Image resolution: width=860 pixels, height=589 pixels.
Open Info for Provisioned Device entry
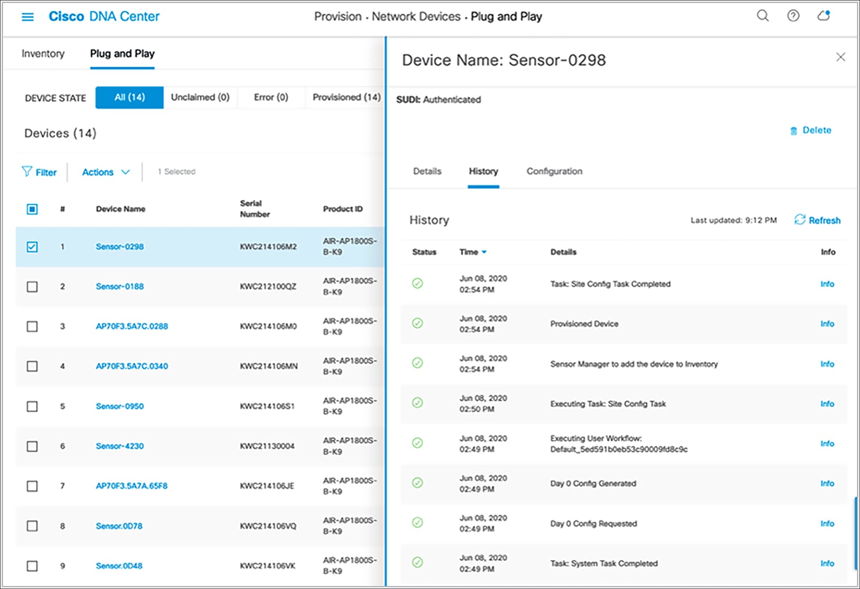pyautogui.click(x=827, y=323)
